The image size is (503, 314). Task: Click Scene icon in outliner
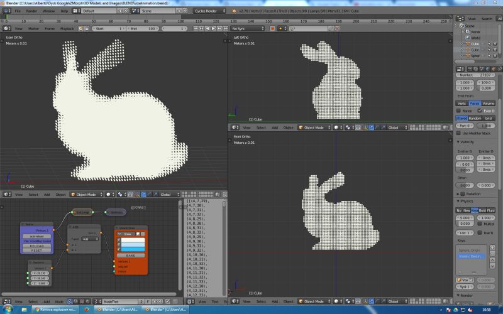pyautogui.click(x=462, y=26)
